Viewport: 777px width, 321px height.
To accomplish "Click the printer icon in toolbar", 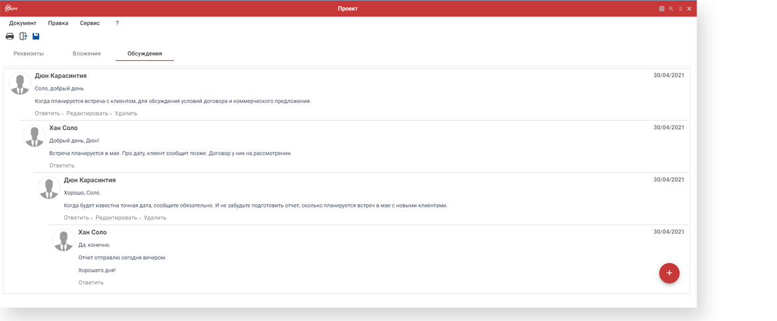I will coord(9,36).
